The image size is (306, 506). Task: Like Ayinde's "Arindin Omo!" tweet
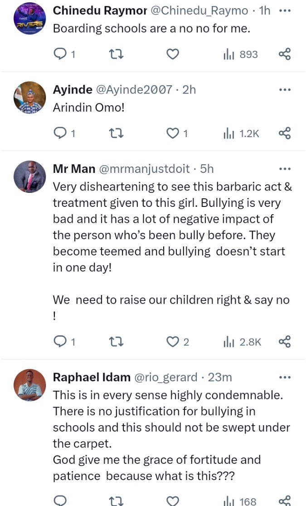point(173,133)
